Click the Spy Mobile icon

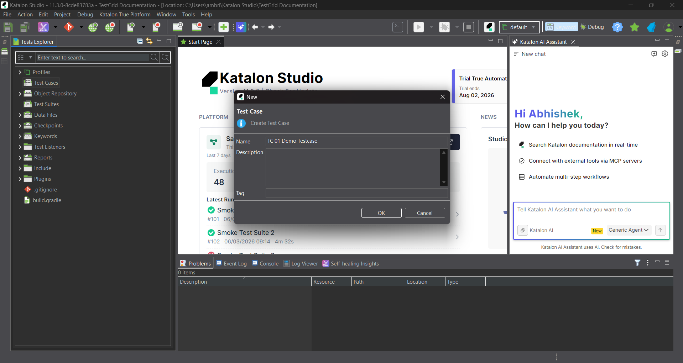tap(131, 27)
